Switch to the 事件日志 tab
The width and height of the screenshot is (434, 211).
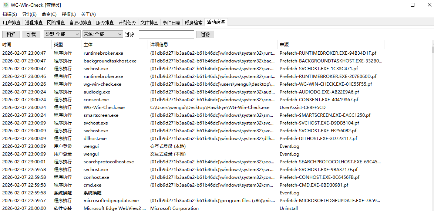(171, 23)
